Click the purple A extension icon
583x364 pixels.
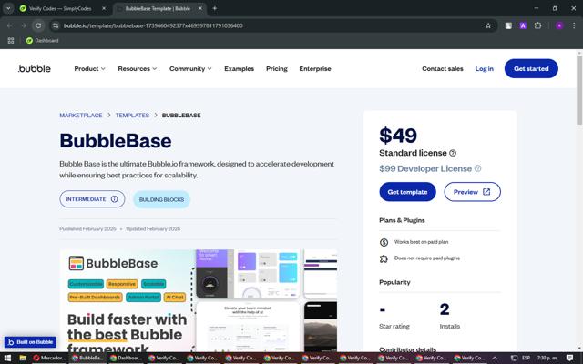coord(523,25)
